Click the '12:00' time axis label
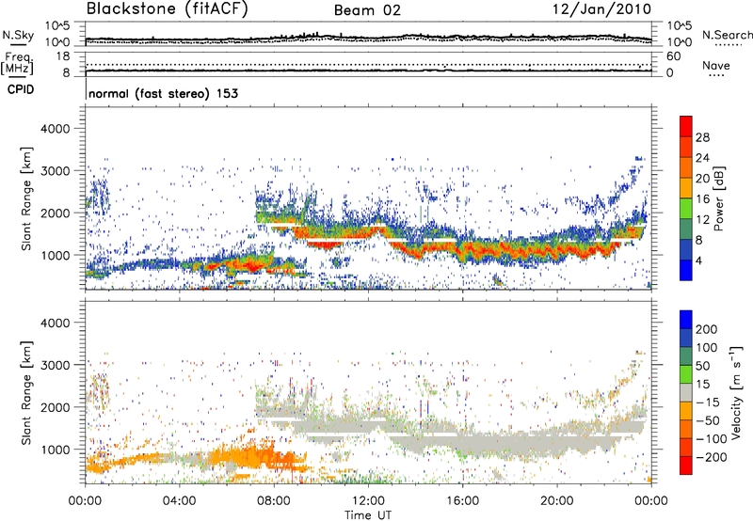Viewport: 753px width, 521px height. [x=368, y=501]
